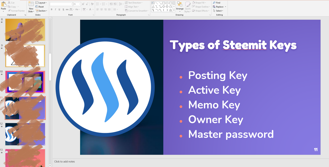Open Font Color picker
This screenshot has height=167, width=329.
[90, 9]
